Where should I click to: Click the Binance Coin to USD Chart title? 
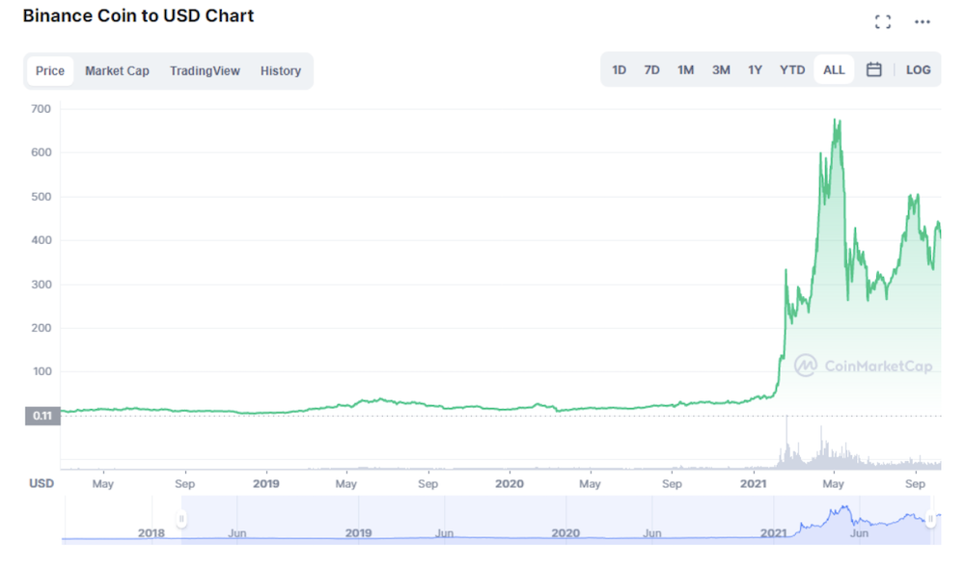click(138, 15)
